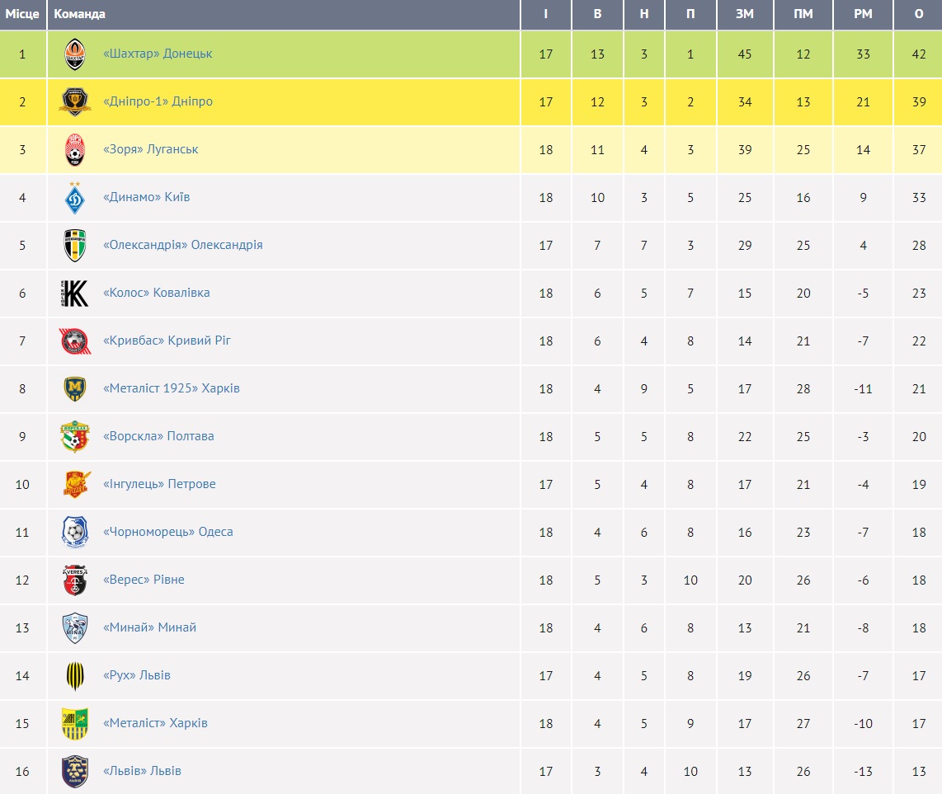Click the Shakhtar Donetsk club logo
This screenshot has width=942, height=794.
click(x=74, y=54)
